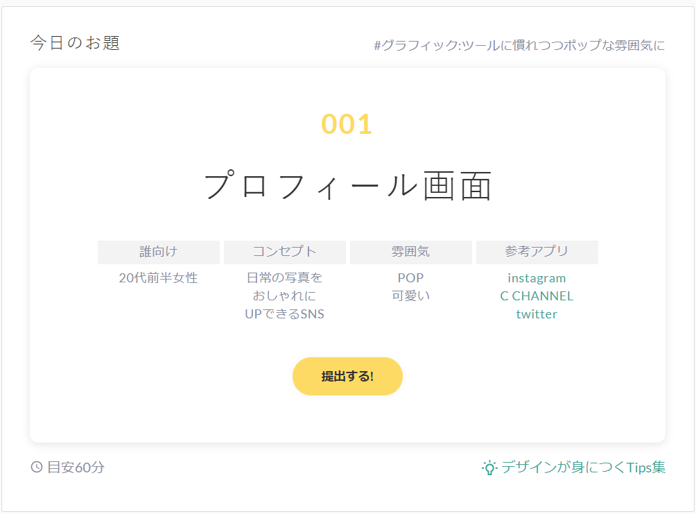This screenshot has width=696, height=514.
Task: Click the コンセプト column header
Action: tap(285, 252)
